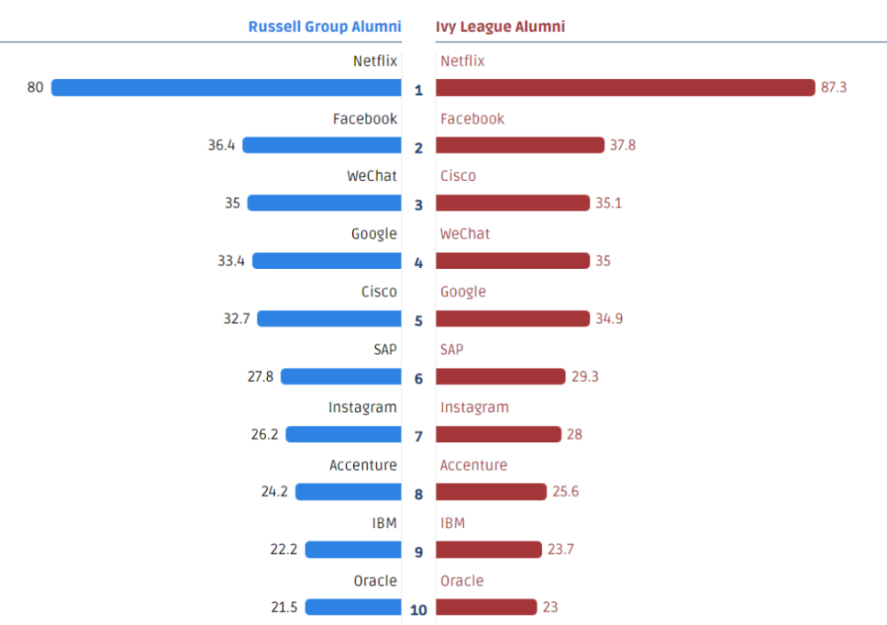Select the red Netflix bar valued 87.3
Screen dimensions: 887x625
[625, 88]
